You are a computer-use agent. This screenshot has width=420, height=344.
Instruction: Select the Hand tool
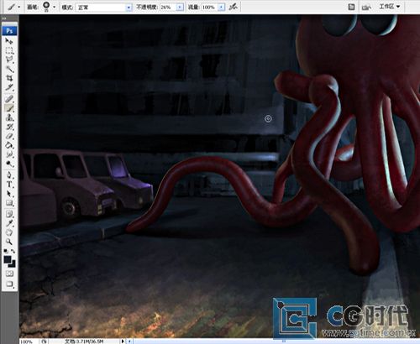[x=9, y=232]
